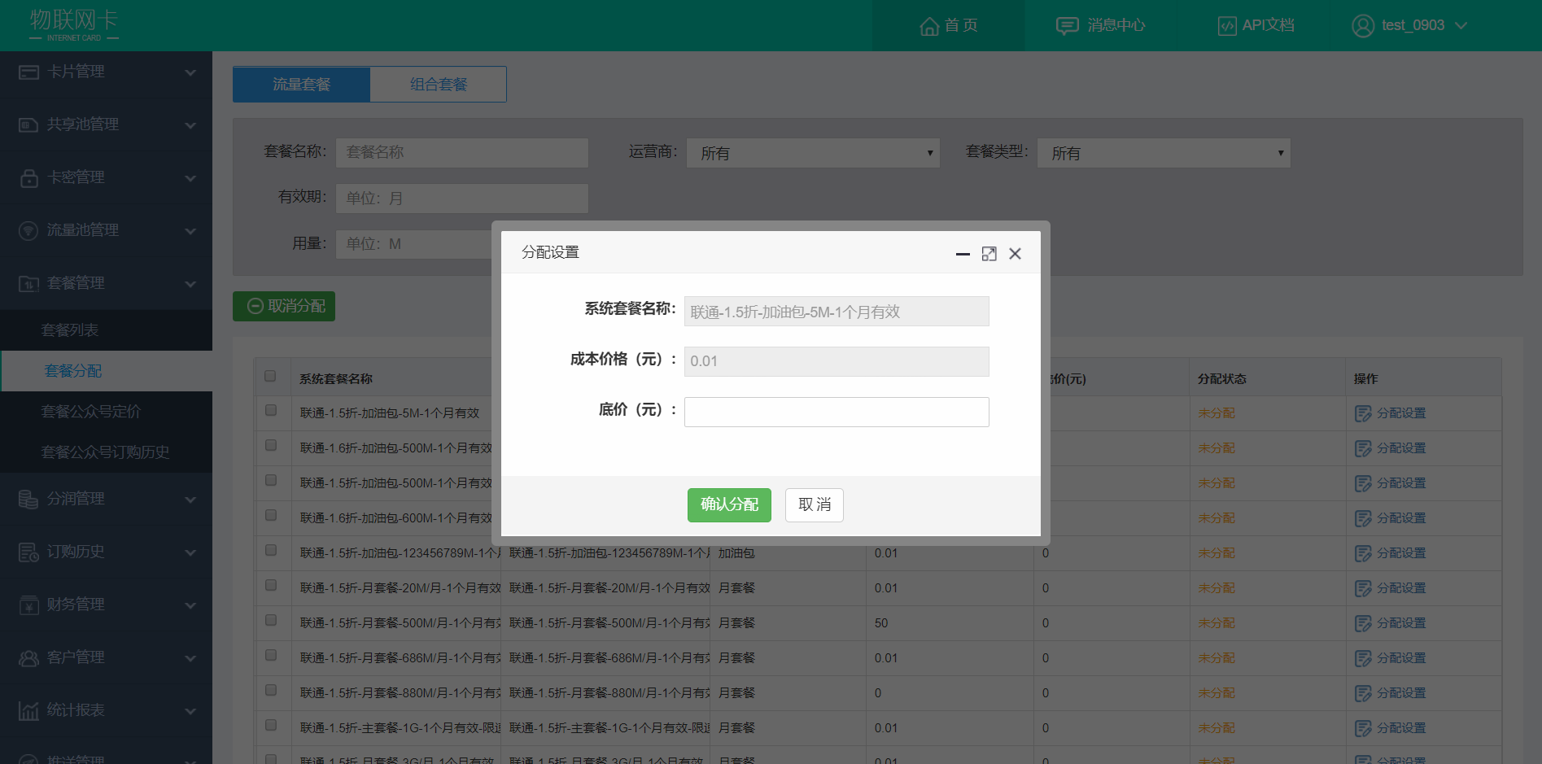This screenshot has height=764, width=1542.
Task: Expand 流量池管理 chevron
Action: tap(190, 231)
